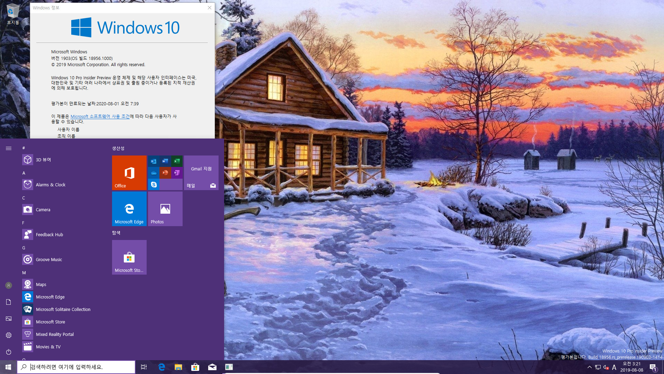Open Mixed Reality Portal

pyautogui.click(x=64, y=334)
